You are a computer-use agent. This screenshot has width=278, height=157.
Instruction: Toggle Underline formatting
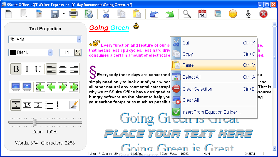pos(38,69)
